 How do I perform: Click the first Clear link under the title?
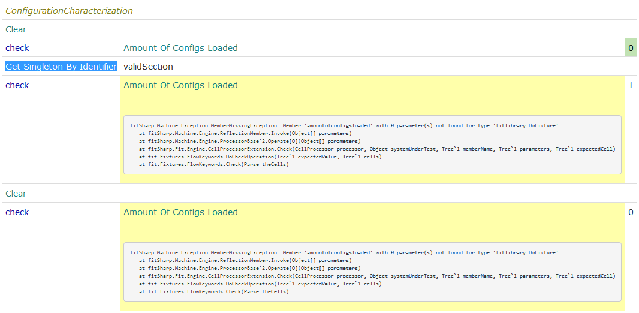[16, 29]
